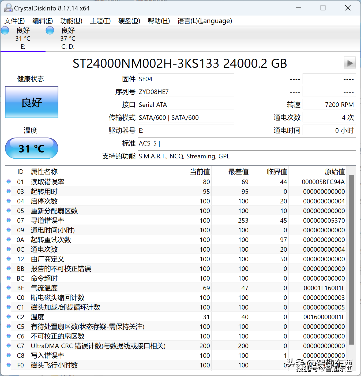Image resolution: width=361 pixels, height=376 pixels.
Task: Click the 临界值 column header
Action: pyautogui.click(x=269, y=172)
